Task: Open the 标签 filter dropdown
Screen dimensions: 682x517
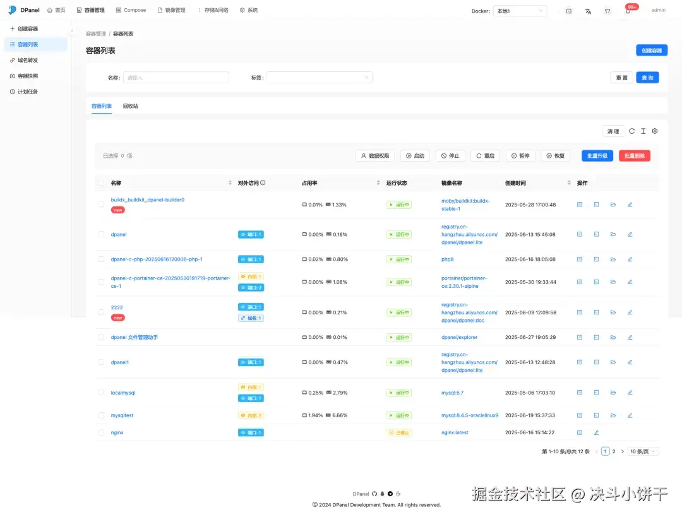Action: [320, 78]
